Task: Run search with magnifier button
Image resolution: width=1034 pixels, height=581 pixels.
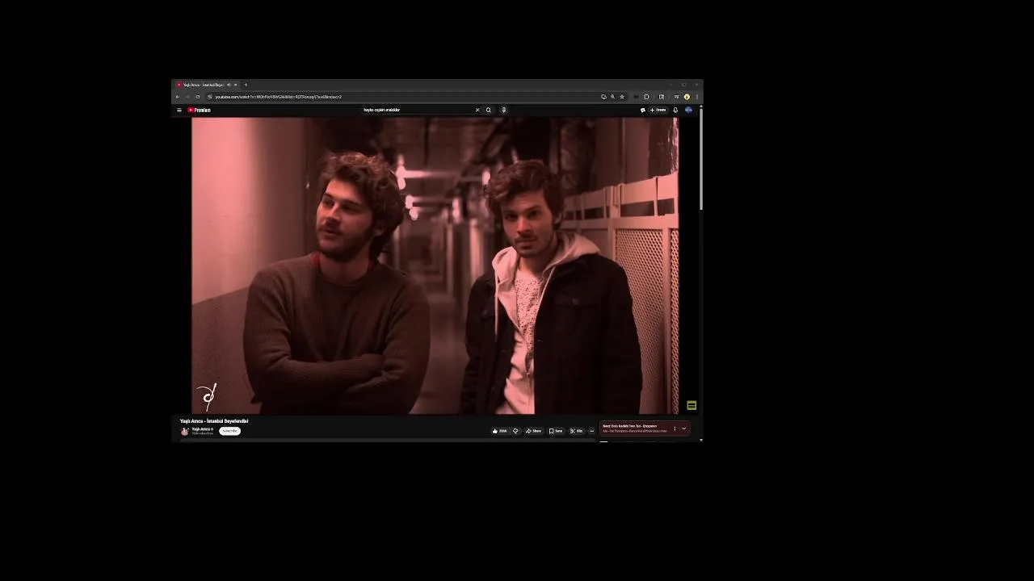Action: pyautogui.click(x=489, y=110)
